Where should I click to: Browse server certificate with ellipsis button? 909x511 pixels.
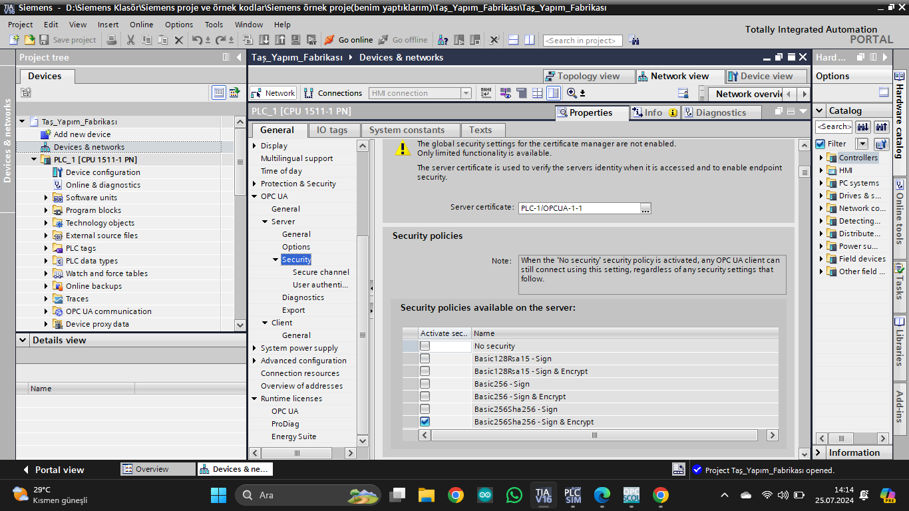pos(645,208)
